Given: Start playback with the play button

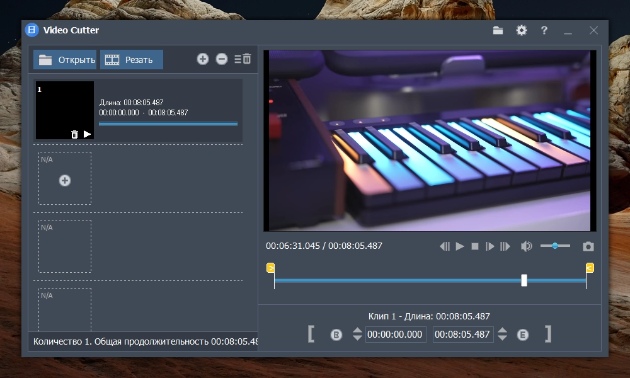Looking at the screenshot, I should coord(460,246).
